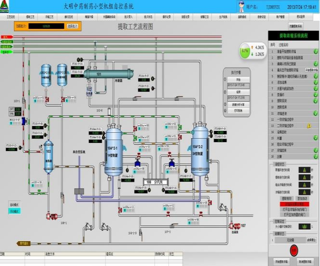Open the first menu item in navigation bar
320x266 pixels.
[x=10, y=17]
